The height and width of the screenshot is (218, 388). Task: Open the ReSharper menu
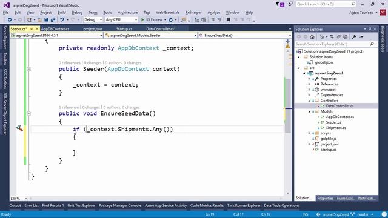(193, 12)
